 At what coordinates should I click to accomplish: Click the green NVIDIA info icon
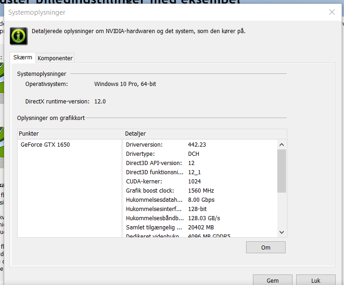(x=19, y=36)
